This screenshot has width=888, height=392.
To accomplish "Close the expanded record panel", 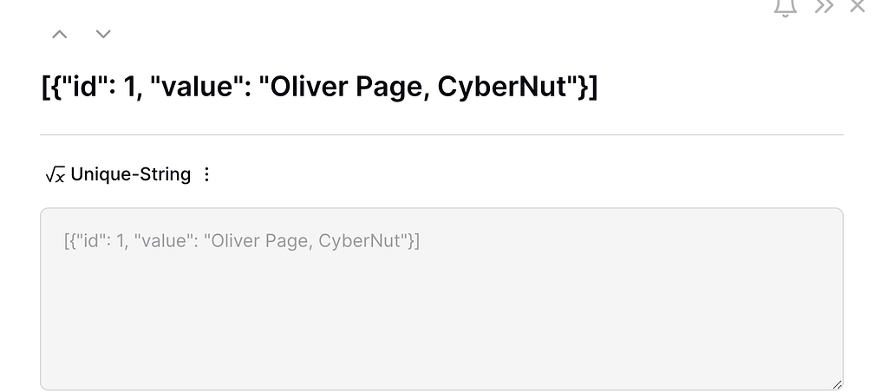I will tap(858, 6).
